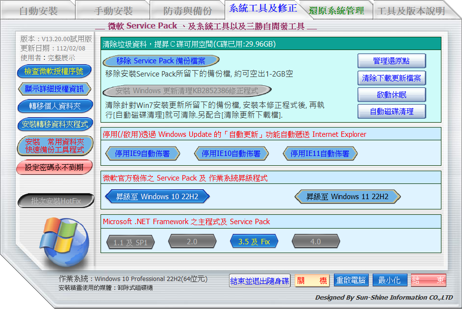Open 管理還原點
462x309 pixels.
(391, 61)
